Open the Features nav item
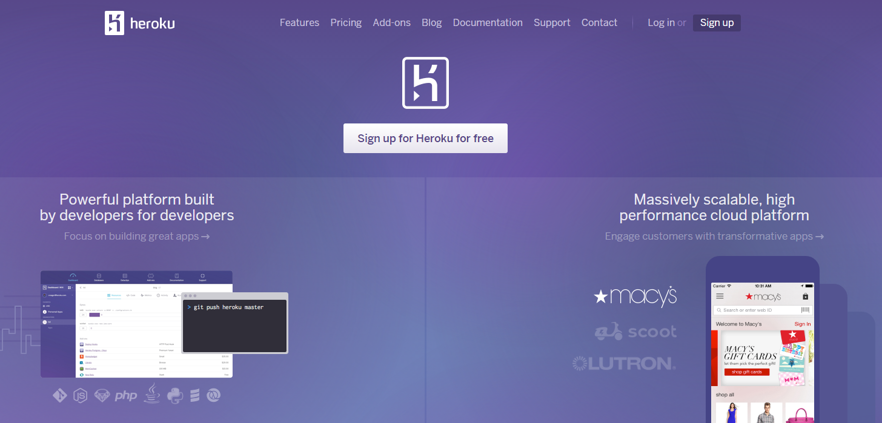This screenshot has width=882, height=423. coord(299,22)
